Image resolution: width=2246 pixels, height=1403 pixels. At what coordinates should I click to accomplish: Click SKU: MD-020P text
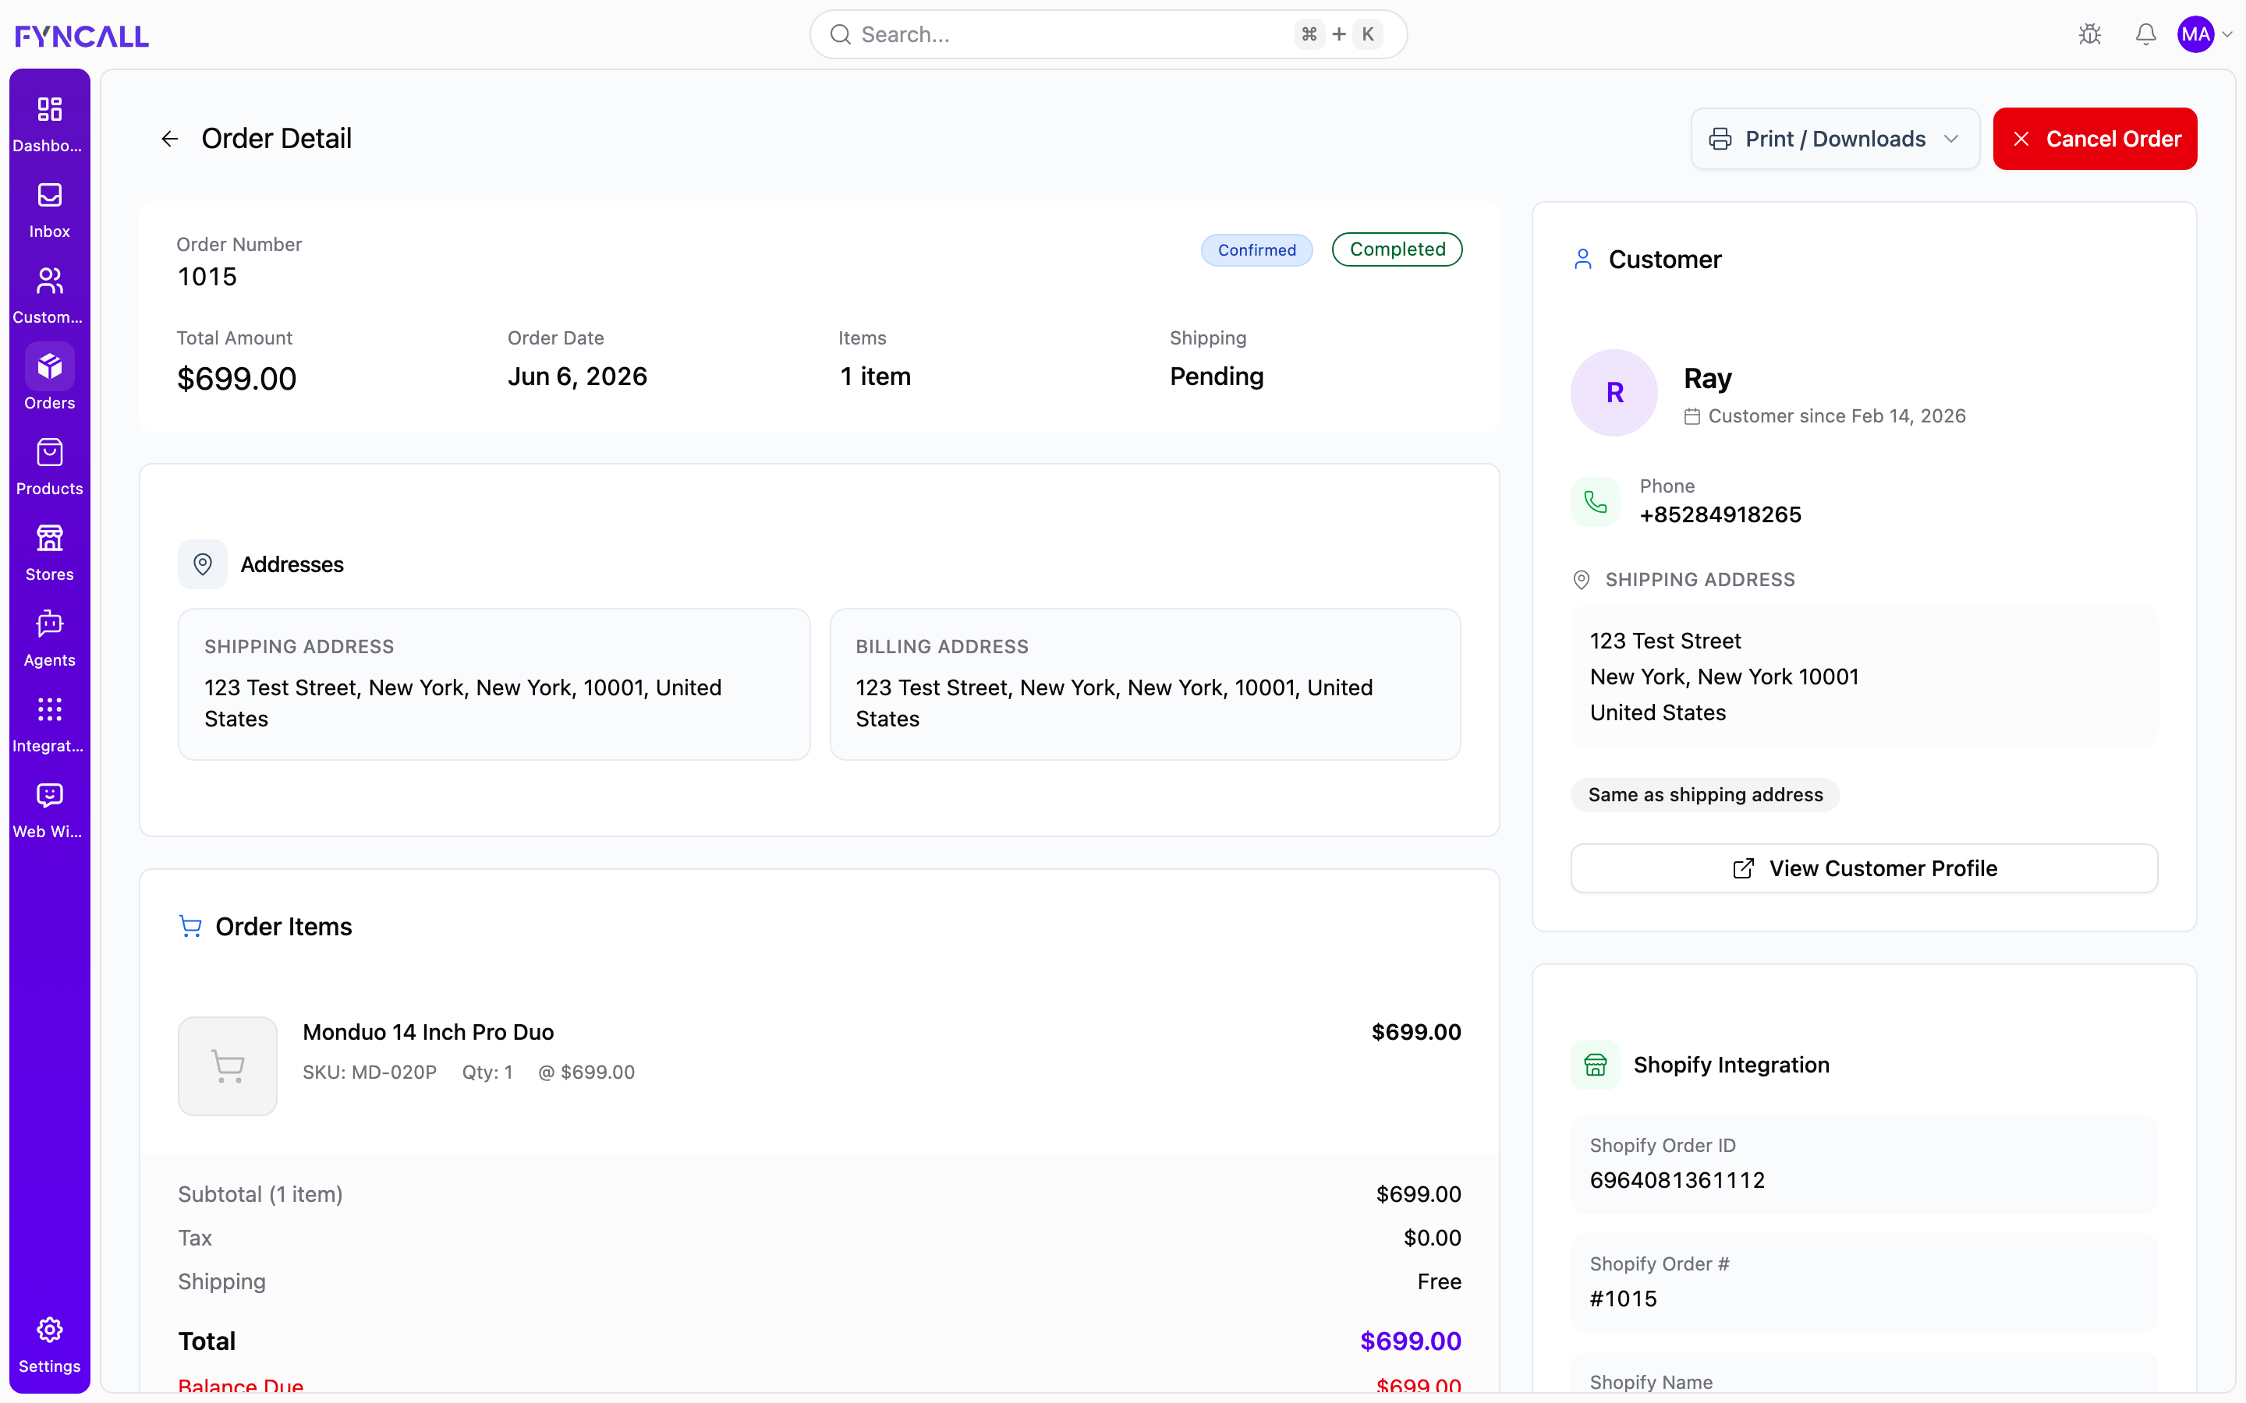[370, 1072]
